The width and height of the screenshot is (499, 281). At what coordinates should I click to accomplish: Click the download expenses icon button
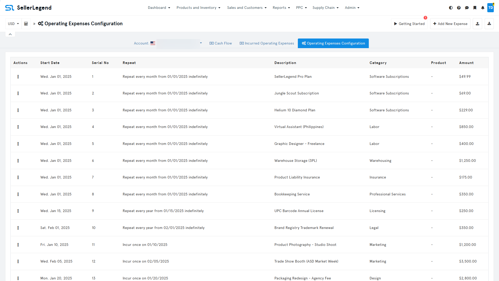pyautogui.click(x=489, y=24)
